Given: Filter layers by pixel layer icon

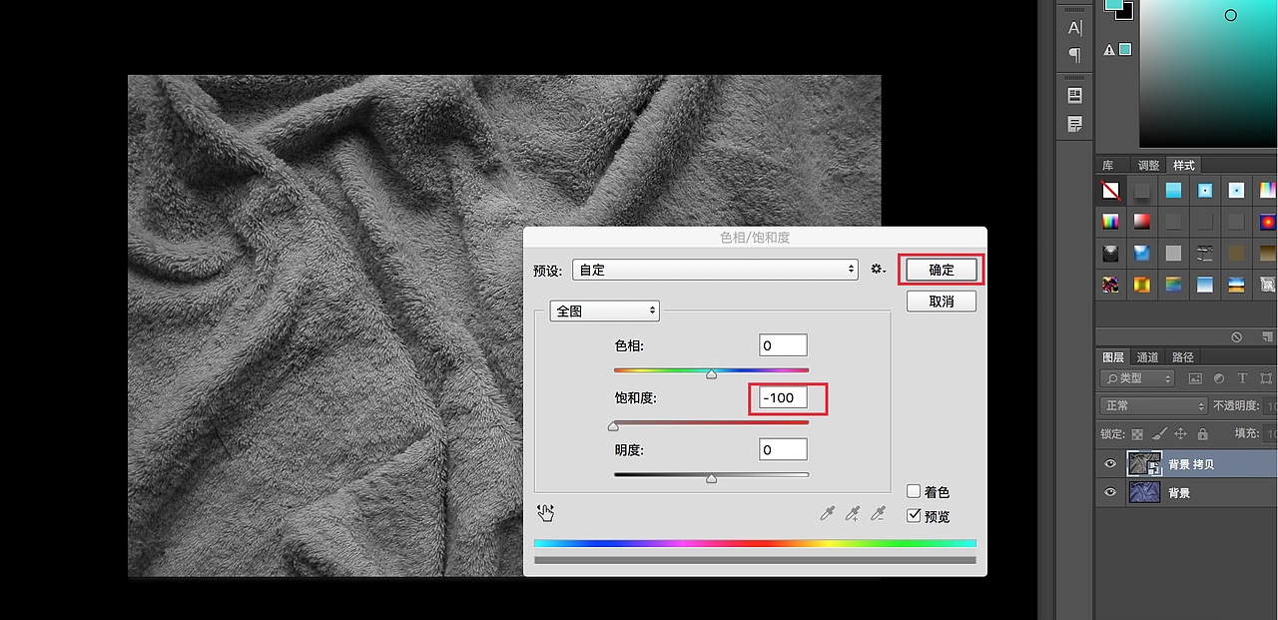Looking at the screenshot, I should (x=1195, y=378).
